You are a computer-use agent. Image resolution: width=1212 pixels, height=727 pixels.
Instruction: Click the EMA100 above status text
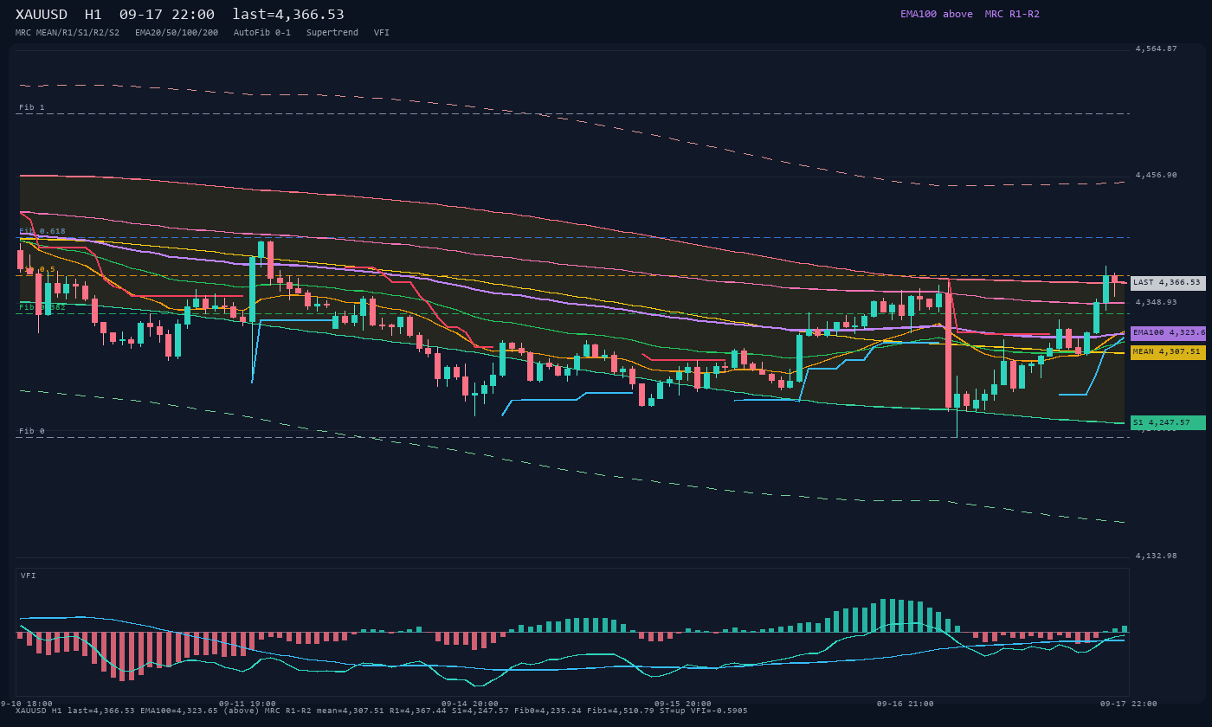(x=937, y=14)
